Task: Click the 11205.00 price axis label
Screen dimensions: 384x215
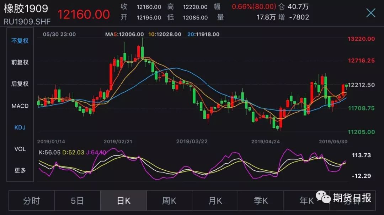Action: [x=361, y=132]
